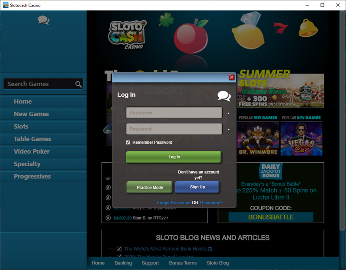
Task: Open the Vegas Lux game thumbnail
Action: [301, 138]
